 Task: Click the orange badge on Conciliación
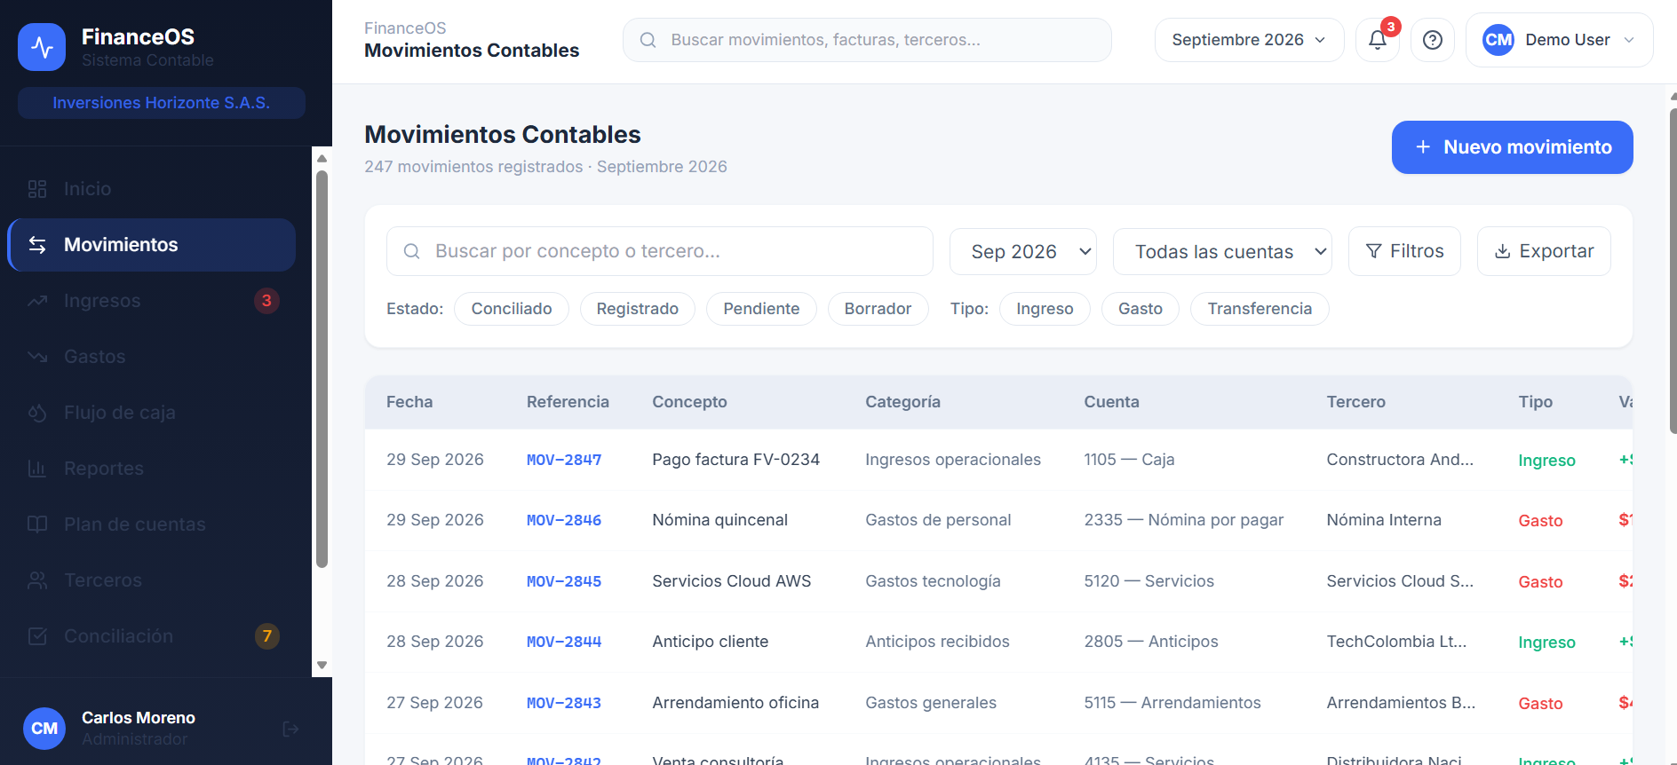click(267, 636)
